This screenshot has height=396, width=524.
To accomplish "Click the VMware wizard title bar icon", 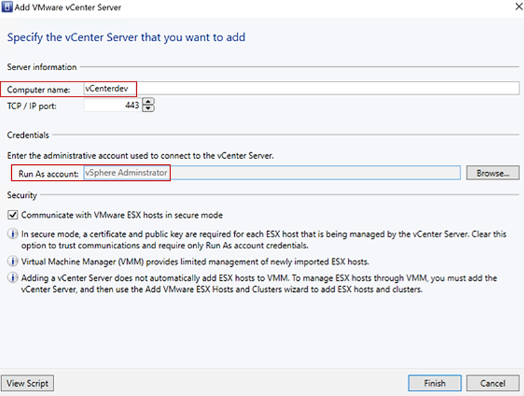I will pos(7,7).
